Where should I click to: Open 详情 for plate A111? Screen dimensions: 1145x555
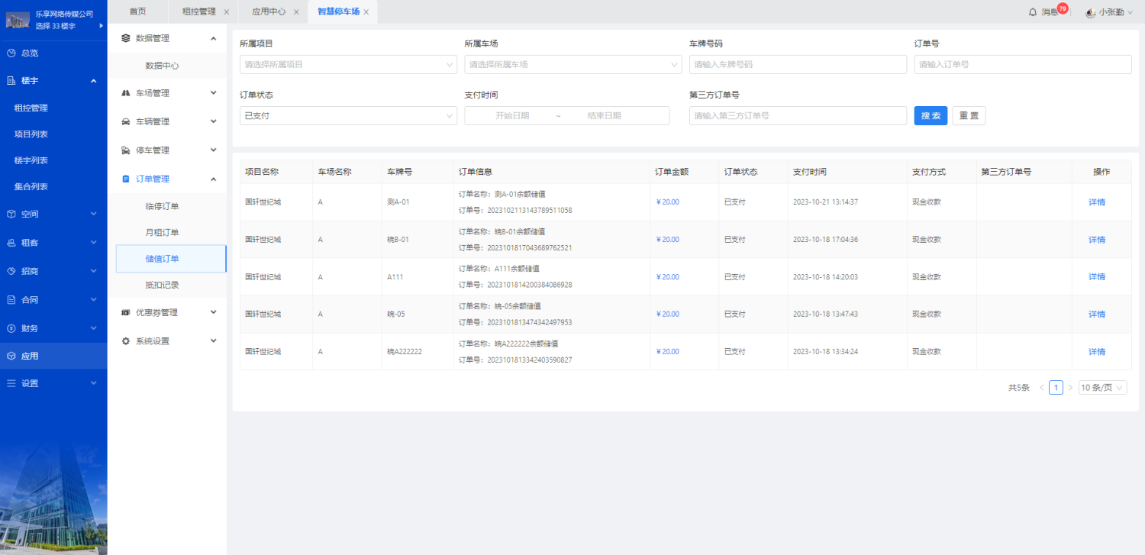(x=1097, y=277)
